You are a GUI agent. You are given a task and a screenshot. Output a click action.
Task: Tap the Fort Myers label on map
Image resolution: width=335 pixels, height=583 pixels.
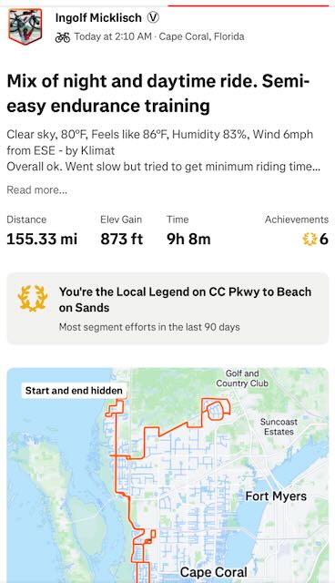pos(276,496)
